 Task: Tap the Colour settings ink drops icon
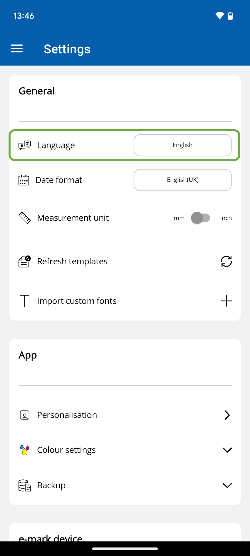25,450
